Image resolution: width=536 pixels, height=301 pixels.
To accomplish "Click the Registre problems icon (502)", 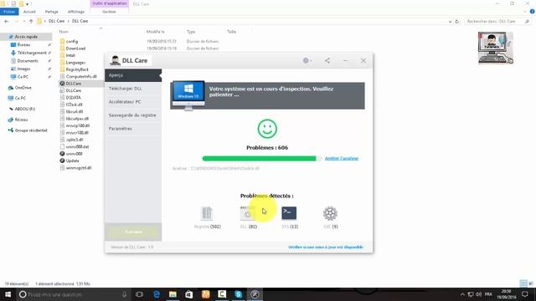I will point(207,213).
